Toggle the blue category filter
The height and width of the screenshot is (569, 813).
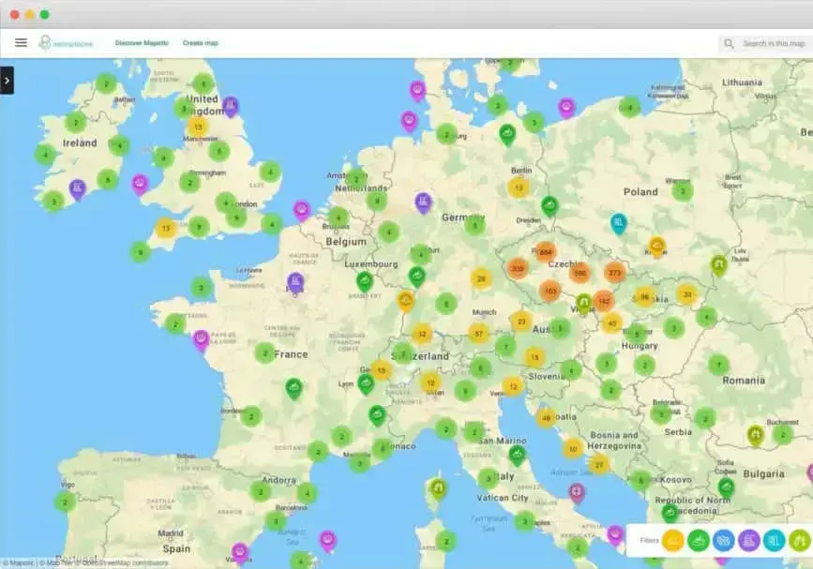click(x=724, y=541)
